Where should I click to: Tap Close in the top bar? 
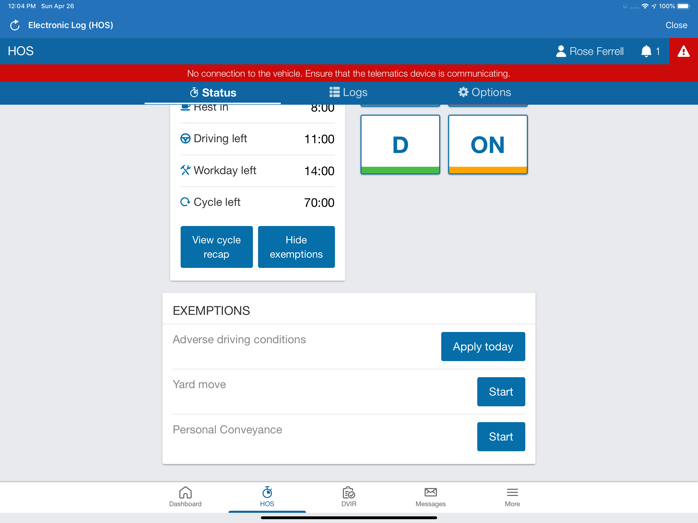click(676, 25)
